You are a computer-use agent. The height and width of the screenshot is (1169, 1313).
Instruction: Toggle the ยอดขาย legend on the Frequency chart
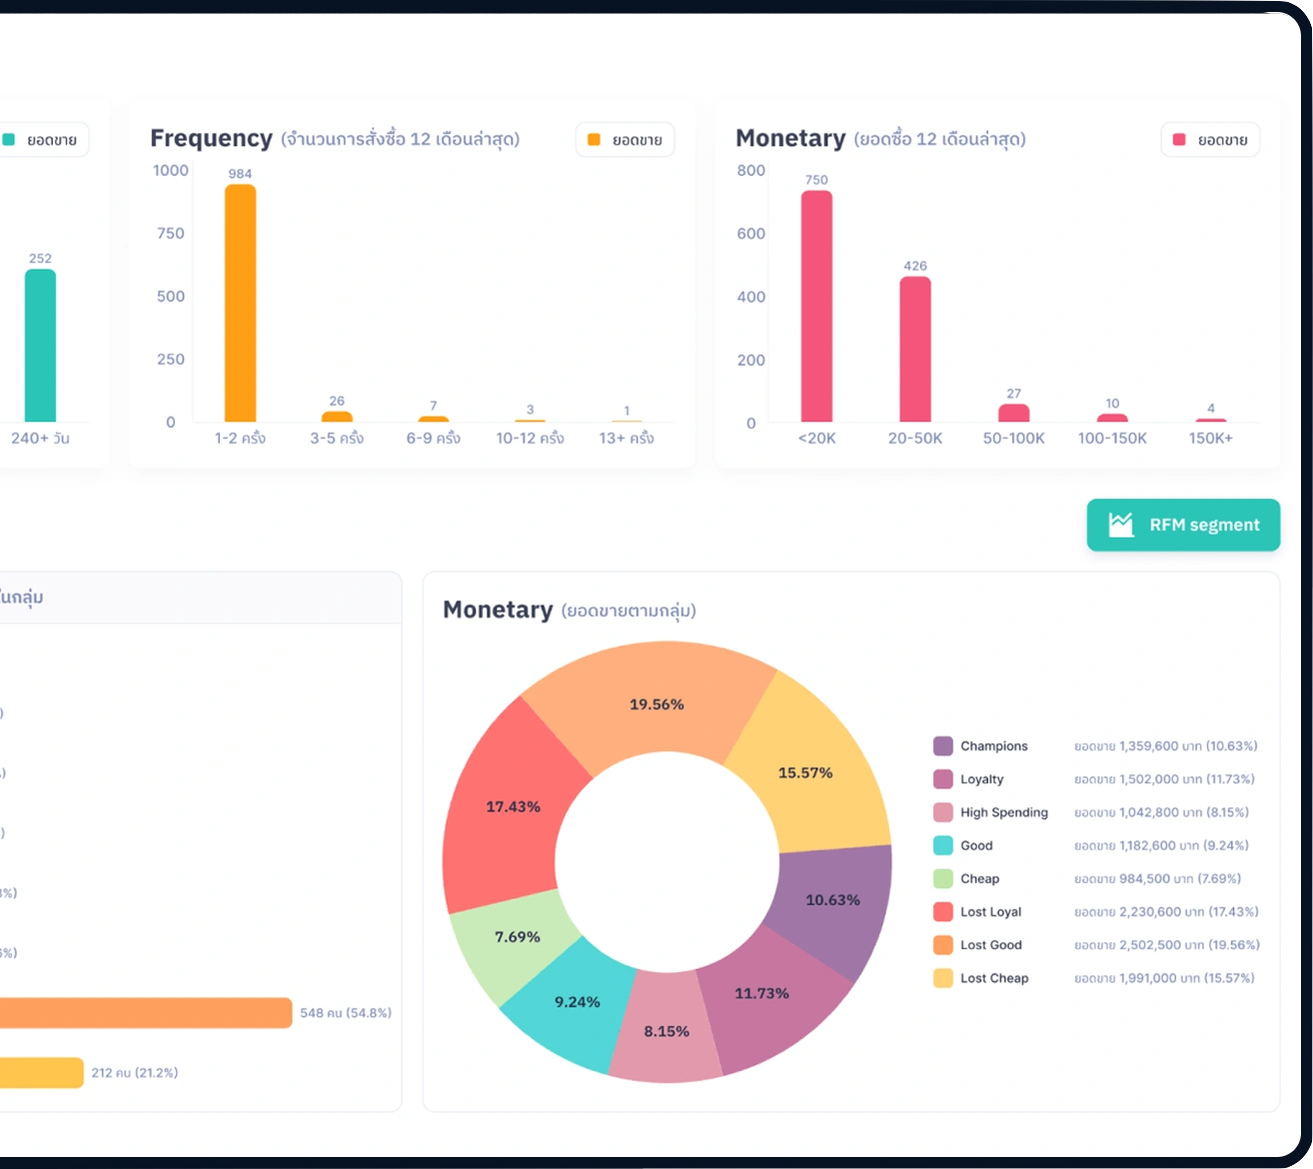coord(625,139)
